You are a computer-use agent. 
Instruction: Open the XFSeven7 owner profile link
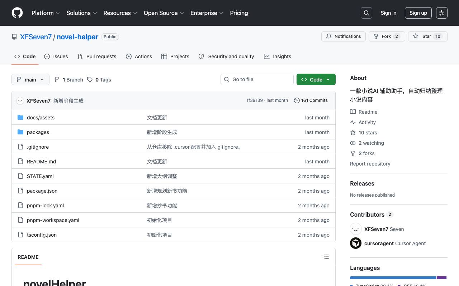coord(36,37)
